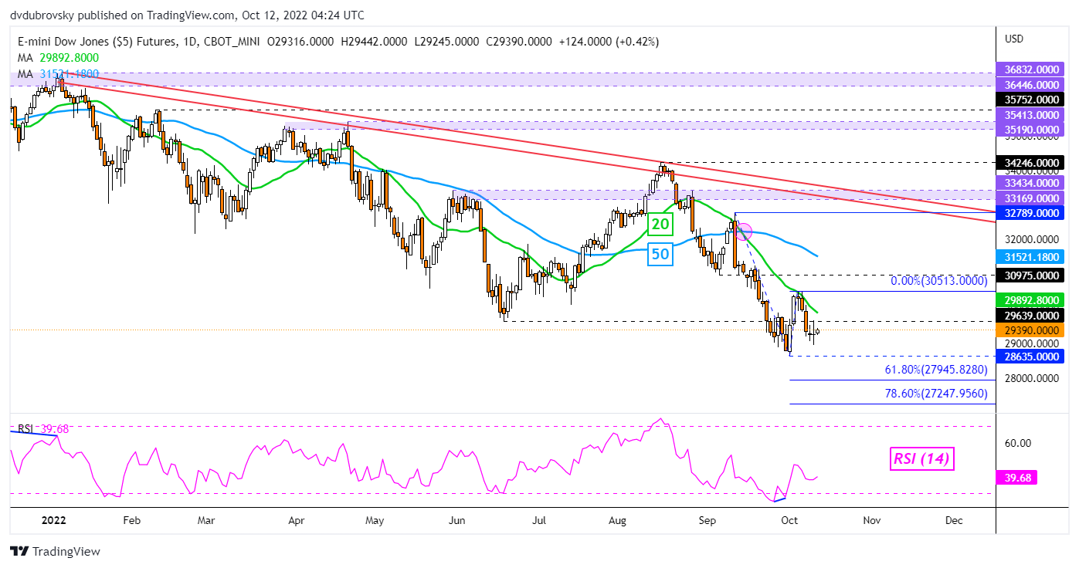The image size is (1079, 568).
Task: Click the USD currency label on price axis
Action: (x=1013, y=38)
